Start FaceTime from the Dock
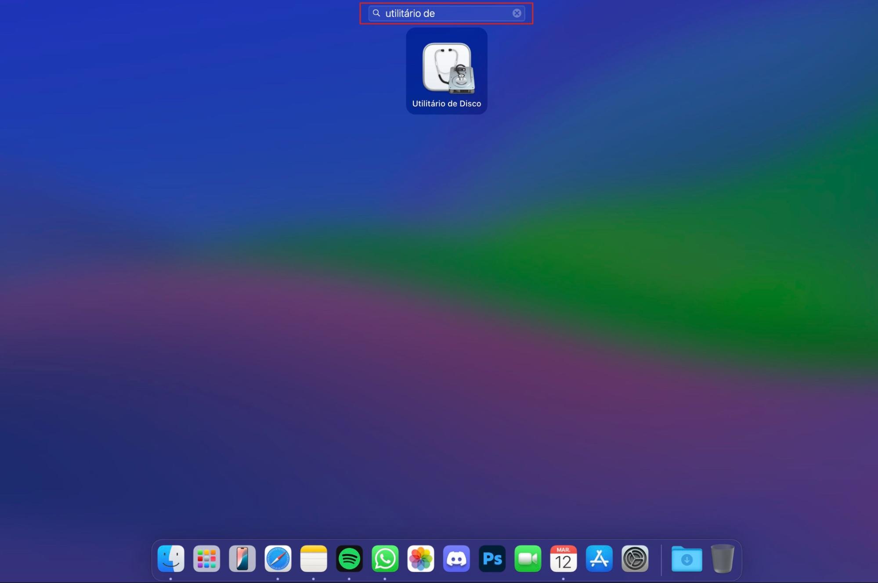This screenshot has height=583, width=878. click(528, 559)
